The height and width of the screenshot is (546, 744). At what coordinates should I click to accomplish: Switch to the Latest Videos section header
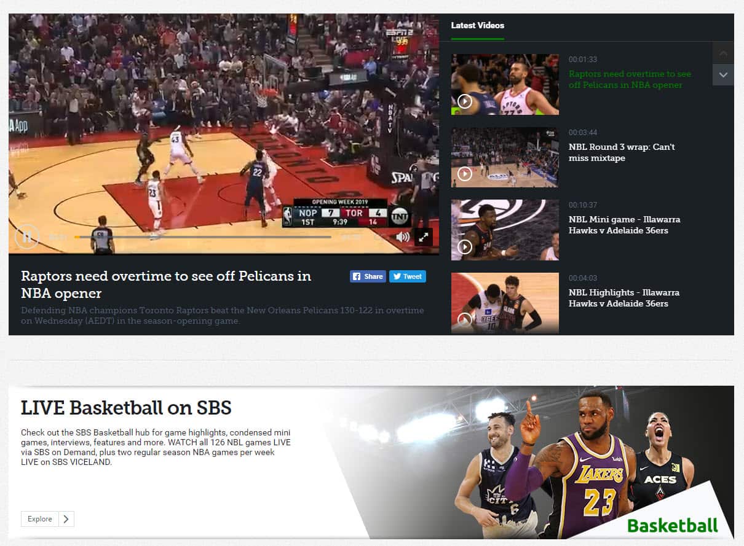[478, 25]
